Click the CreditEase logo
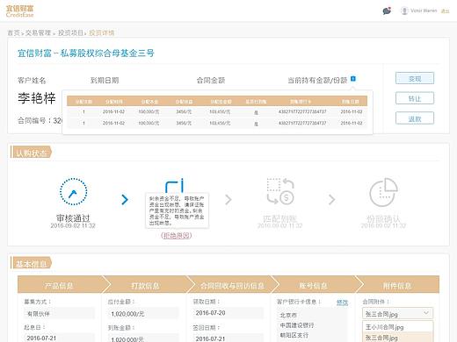 coord(19,11)
